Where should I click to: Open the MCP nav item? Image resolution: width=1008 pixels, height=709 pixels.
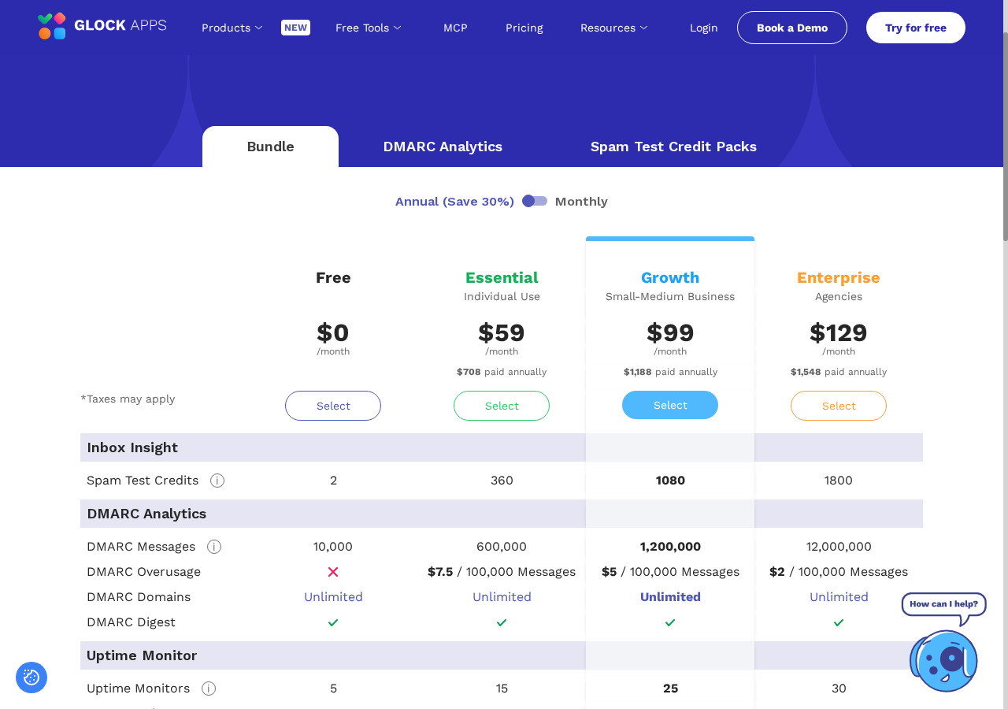[x=455, y=28]
